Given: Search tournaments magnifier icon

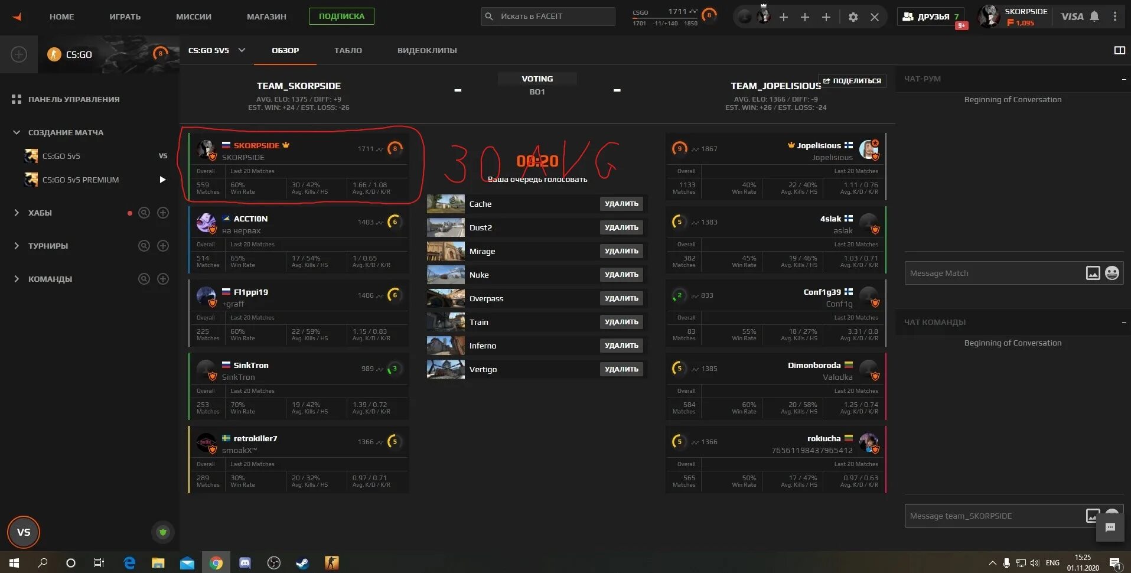Looking at the screenshot, I should pos(144,246).
